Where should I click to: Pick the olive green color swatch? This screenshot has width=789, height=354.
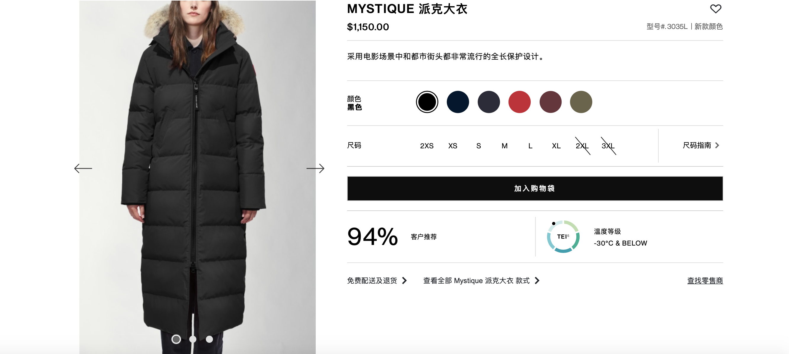(581, 102)
